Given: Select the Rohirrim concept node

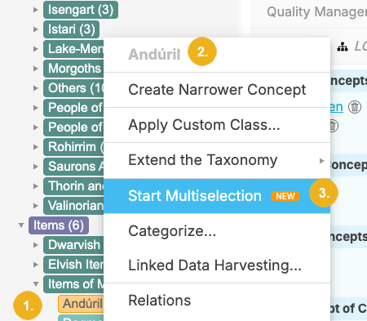Looking at the screenshot, I should [73, 147].
